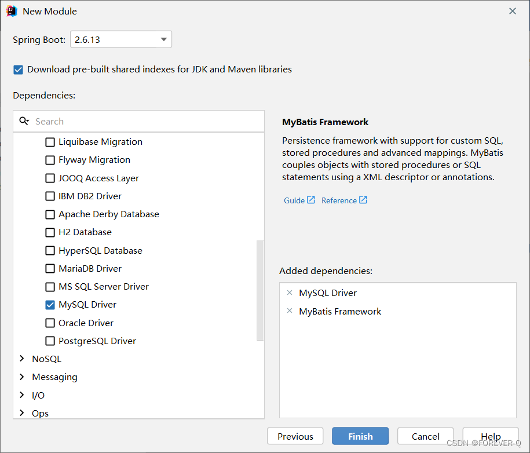Image resolution: width=530 pixels, height=453 pixels.
Task: Open the Guide external link icon
Action: click(311, 200)
